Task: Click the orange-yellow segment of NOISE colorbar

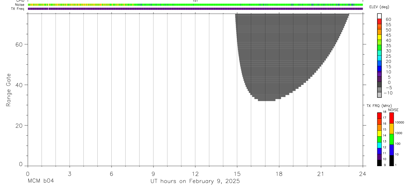Action: [392, 129]
